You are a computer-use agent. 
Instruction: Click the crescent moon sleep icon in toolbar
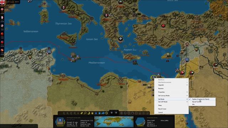pyautogui.click(x=89, y=113)
